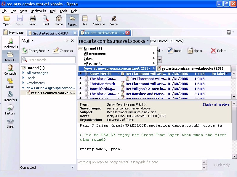Open the Find tool in toolbar
The height and width of the screenshot is (177, 237).
tap(46, 21)
